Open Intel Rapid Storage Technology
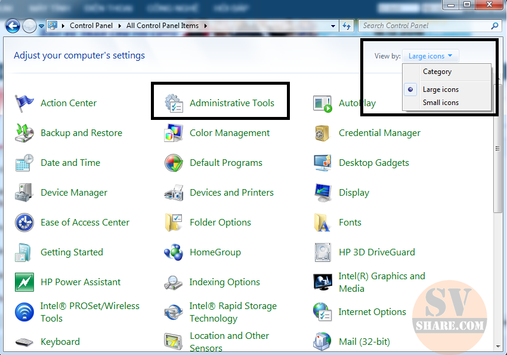Viewport: 507px width, 355px height. click(x=233, y=311)
